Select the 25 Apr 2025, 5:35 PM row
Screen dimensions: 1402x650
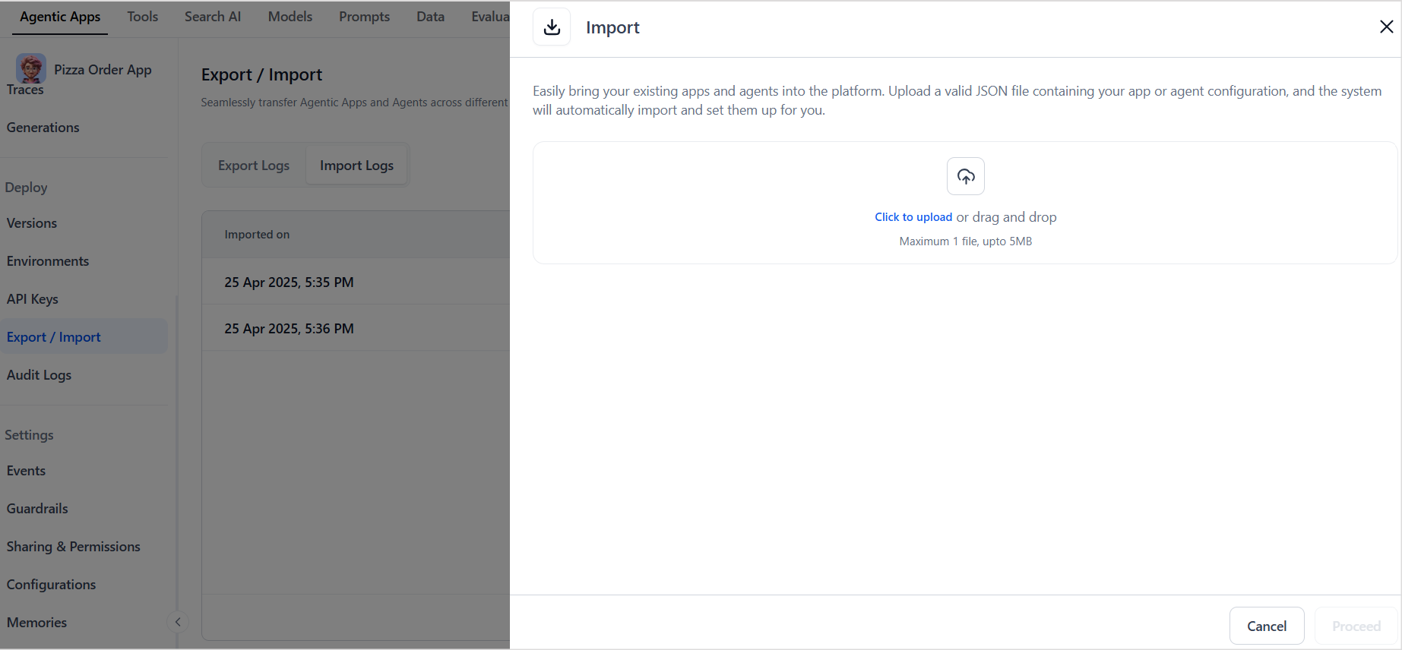pyautogui.click(x=356, y=282)
